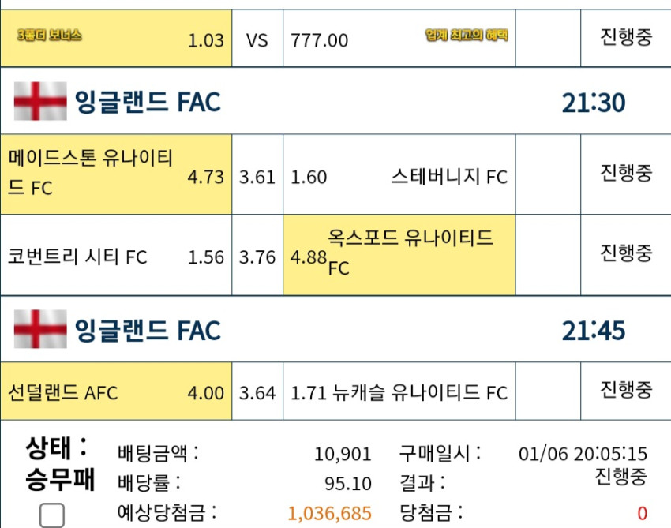
Task: Click the 777.00 bonus benefit cell
Action: click(x=399, y=38)
